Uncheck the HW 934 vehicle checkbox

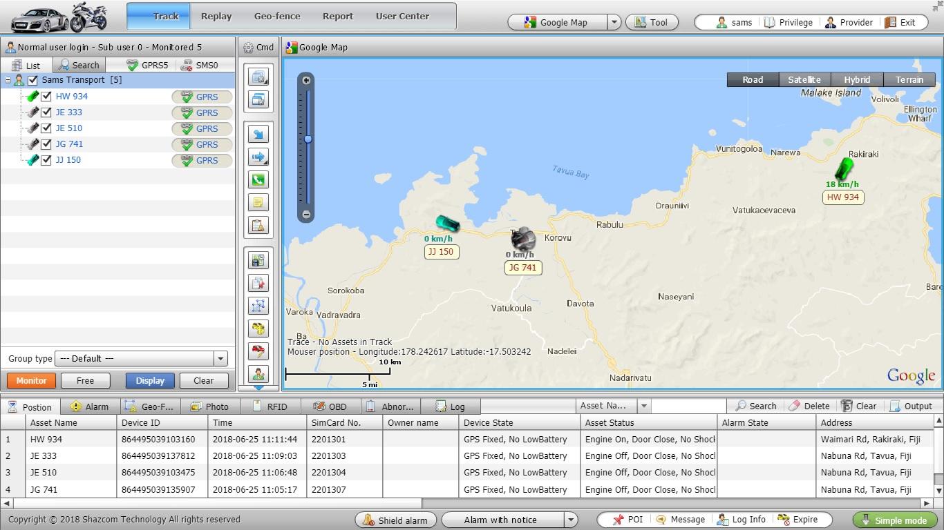pyautogui.click(x=46, y=97)
